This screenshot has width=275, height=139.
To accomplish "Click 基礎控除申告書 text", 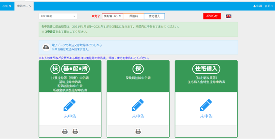I will (70, 82).
